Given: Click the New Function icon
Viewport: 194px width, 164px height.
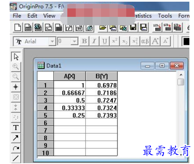Looking at the screenshot, I should 69,28.
